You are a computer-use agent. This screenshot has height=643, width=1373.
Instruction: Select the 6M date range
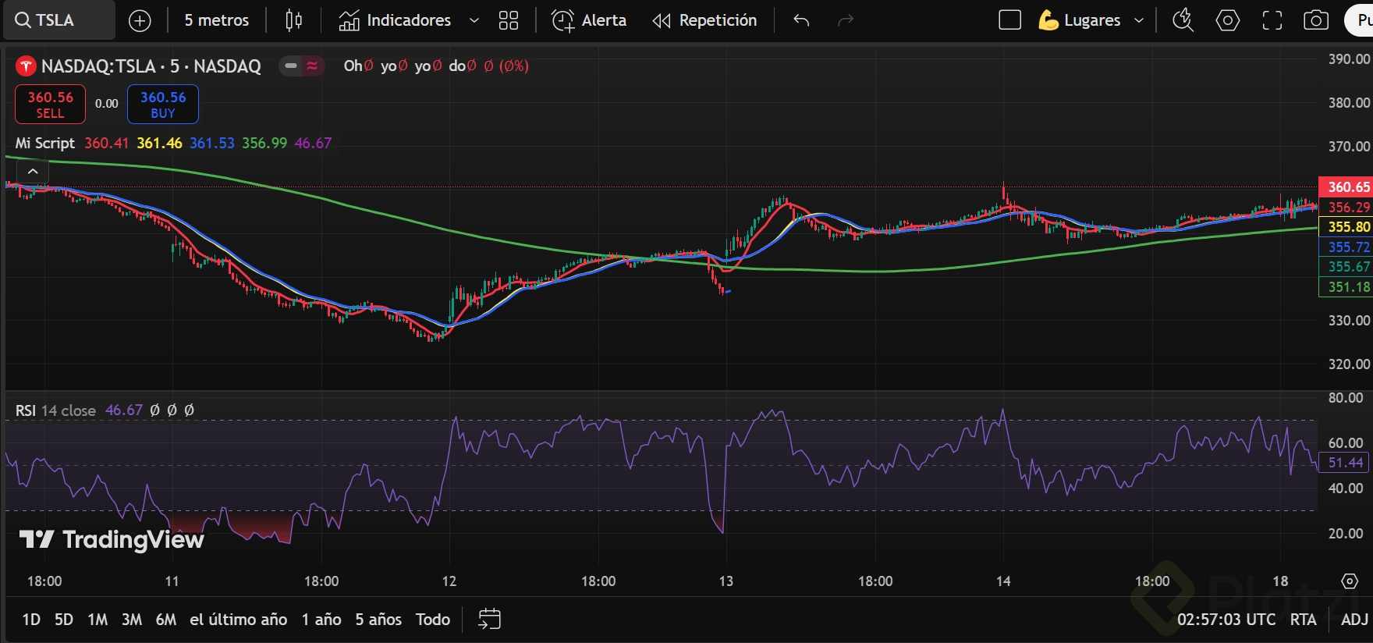(166, 620)
